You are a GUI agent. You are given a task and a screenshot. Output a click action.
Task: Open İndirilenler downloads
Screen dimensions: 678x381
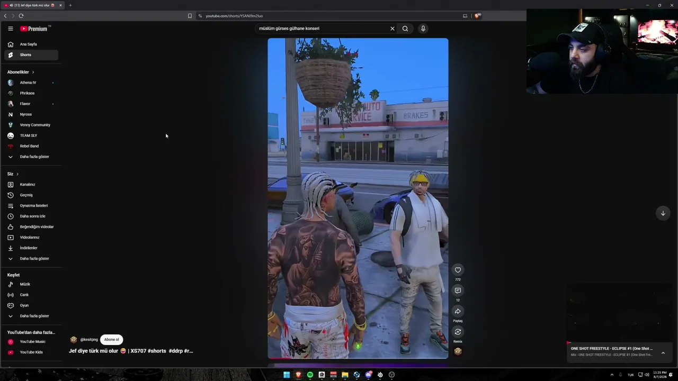31,248
